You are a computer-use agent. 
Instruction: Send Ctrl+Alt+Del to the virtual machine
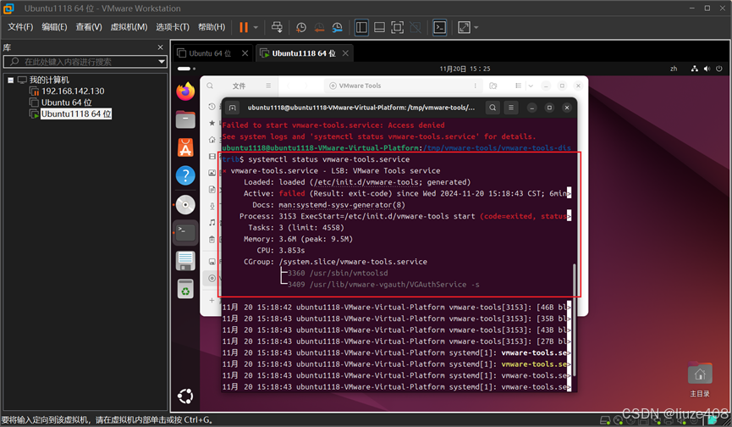(277, 27)
